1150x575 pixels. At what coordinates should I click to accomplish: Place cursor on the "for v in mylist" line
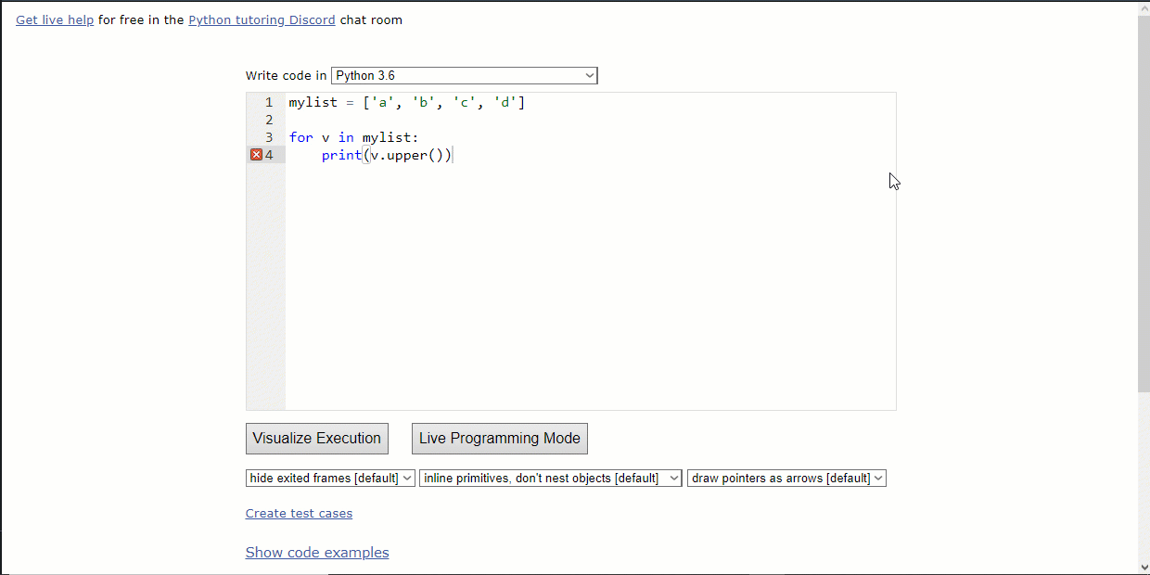tap(353, 137)
